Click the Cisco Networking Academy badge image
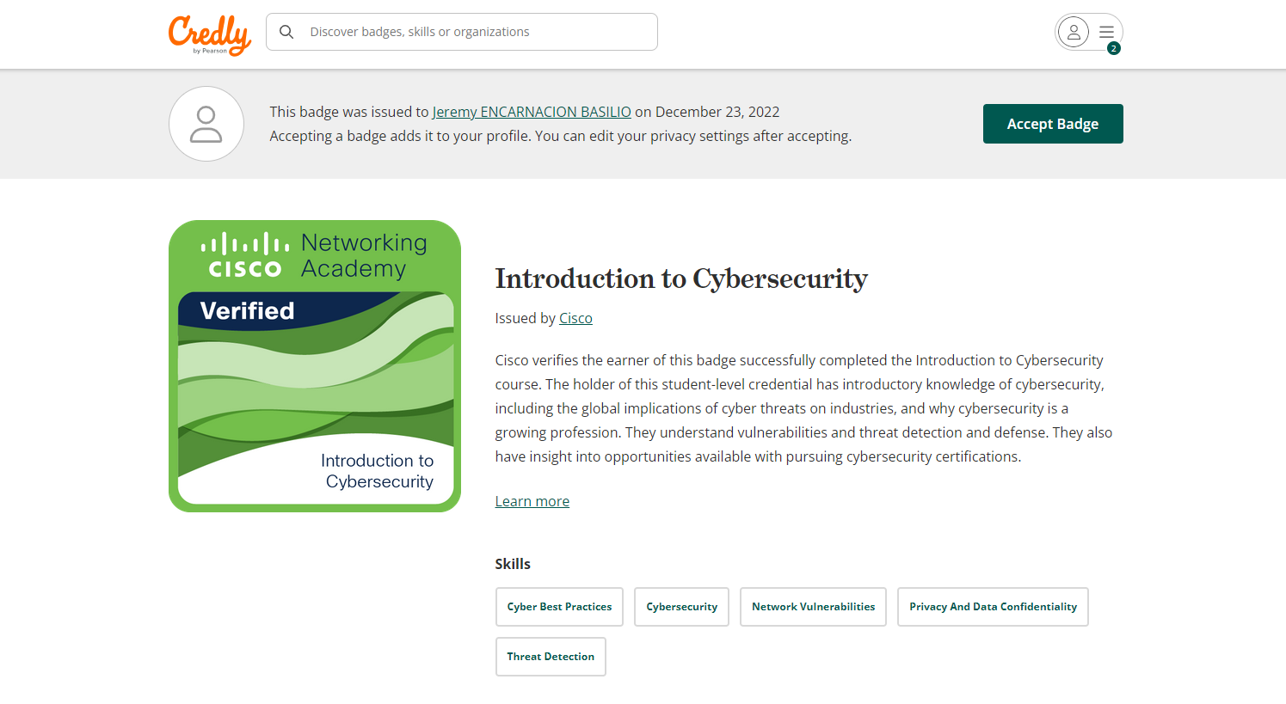 click(315, 366)
